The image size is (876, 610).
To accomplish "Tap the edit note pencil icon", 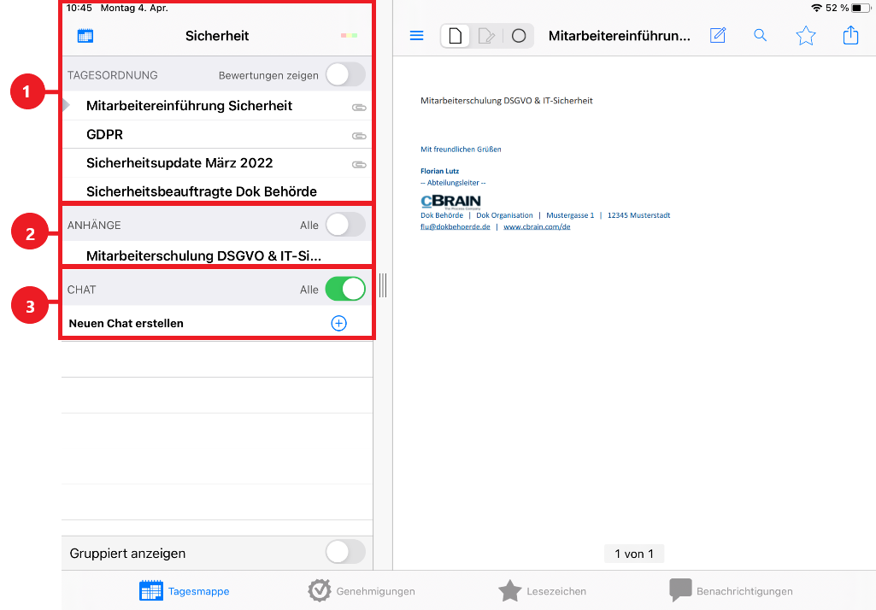I will tap(717, 35).
